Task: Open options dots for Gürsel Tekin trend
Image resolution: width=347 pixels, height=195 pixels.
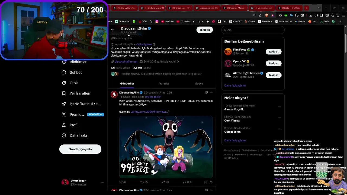Action: [x=280, y=129]
